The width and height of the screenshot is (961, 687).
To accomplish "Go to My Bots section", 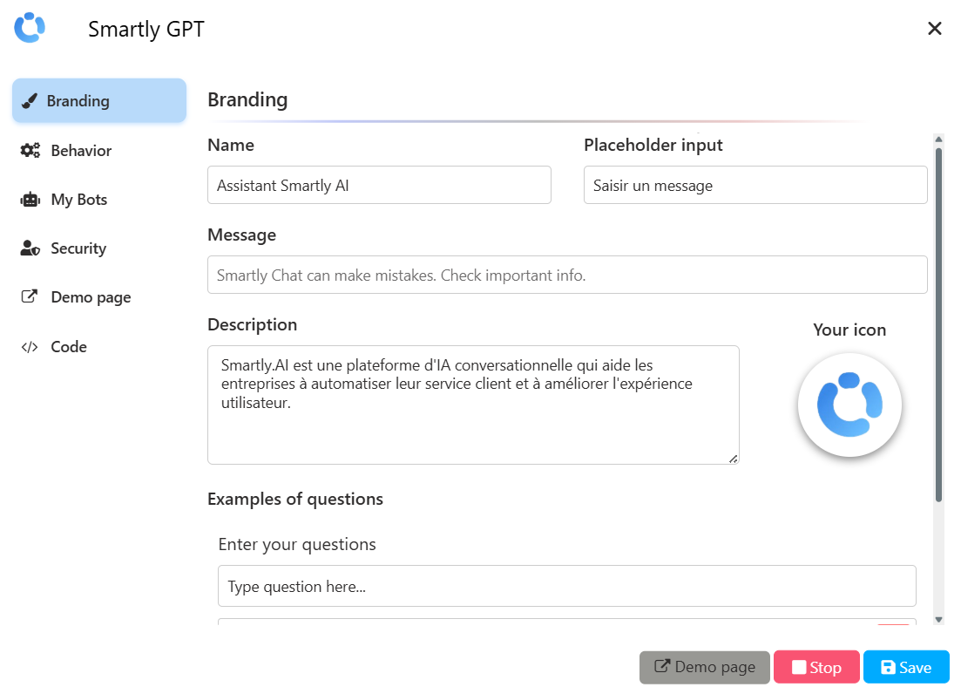I will click(99, 200).
